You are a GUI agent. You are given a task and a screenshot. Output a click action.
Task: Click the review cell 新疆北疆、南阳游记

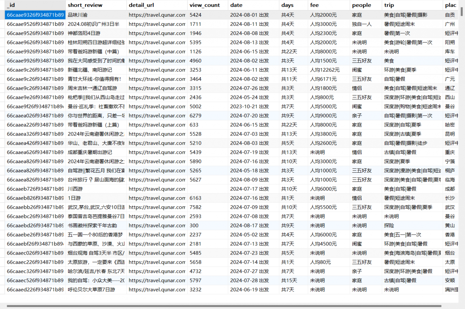click(x=96, y=70)
